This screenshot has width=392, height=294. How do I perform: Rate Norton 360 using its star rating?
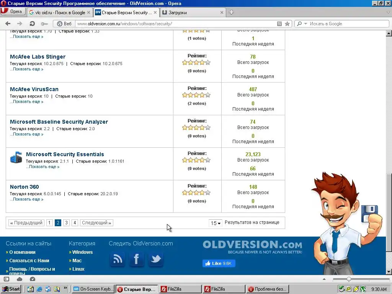pyautogui.click(x=196, y=193)
